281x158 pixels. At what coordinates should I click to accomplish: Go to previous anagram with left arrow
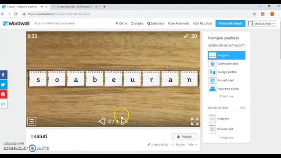click(102, 122)
